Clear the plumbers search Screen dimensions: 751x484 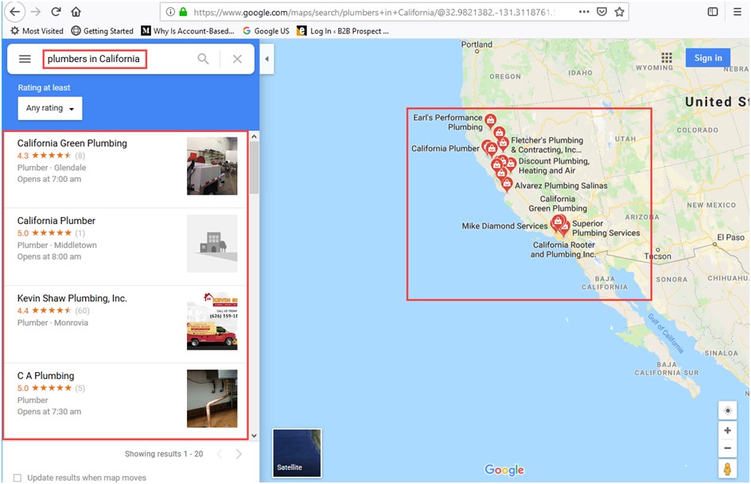237,59
